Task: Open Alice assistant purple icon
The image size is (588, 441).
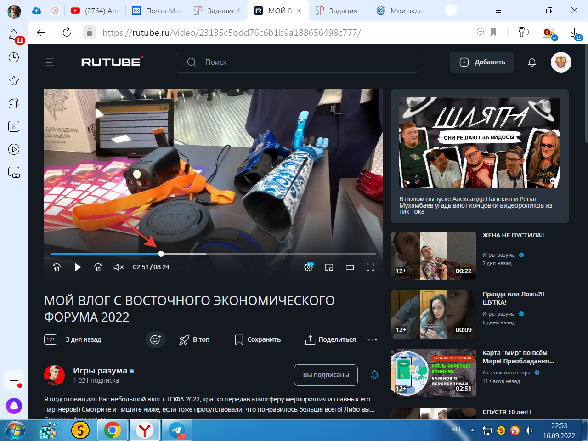Action: (14, 406)
